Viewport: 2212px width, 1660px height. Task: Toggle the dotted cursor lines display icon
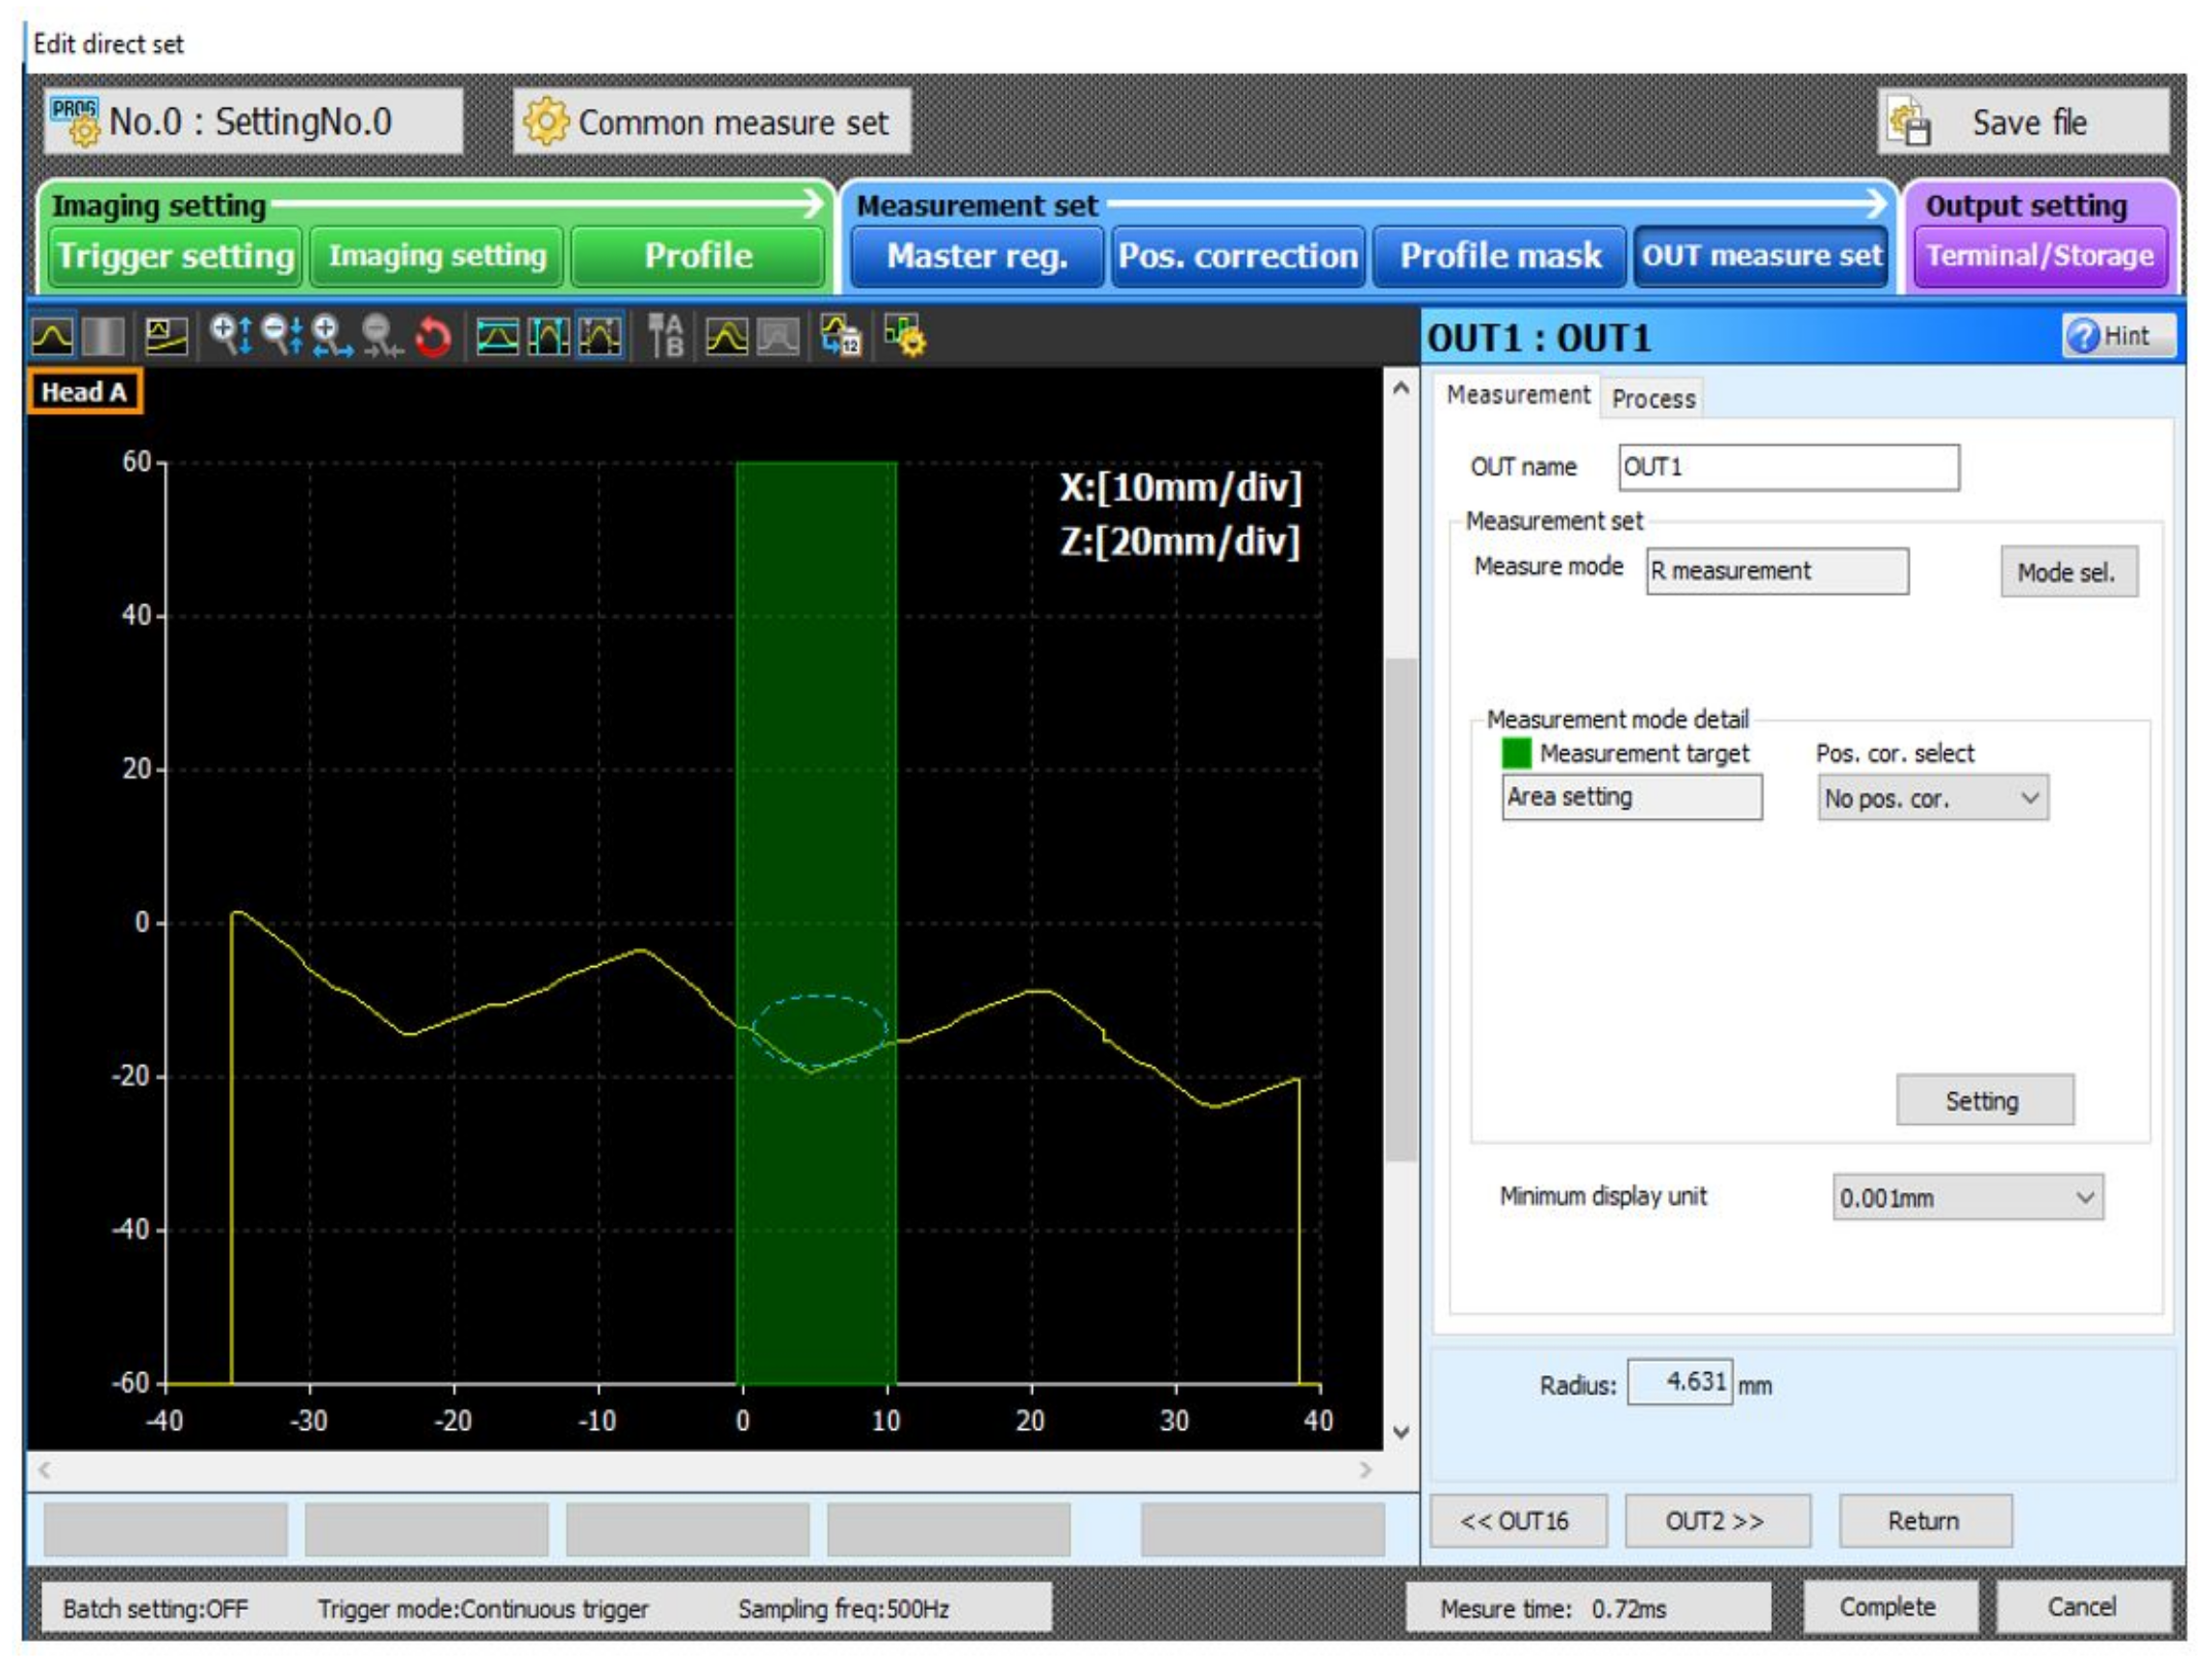pos(599,336)
